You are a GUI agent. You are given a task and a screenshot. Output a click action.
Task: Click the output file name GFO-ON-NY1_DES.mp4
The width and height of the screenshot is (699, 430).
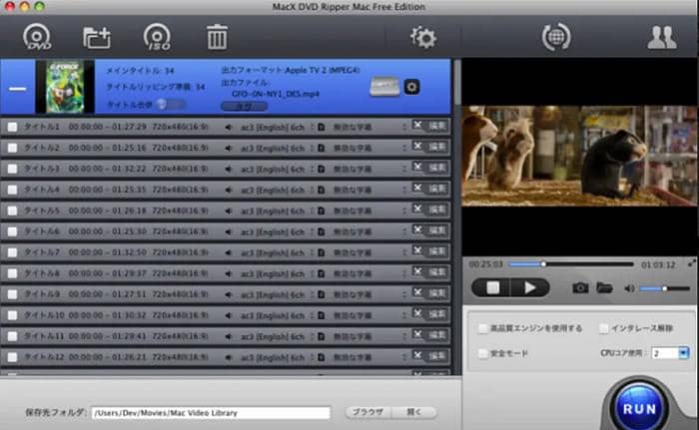[x=275, y=94]
